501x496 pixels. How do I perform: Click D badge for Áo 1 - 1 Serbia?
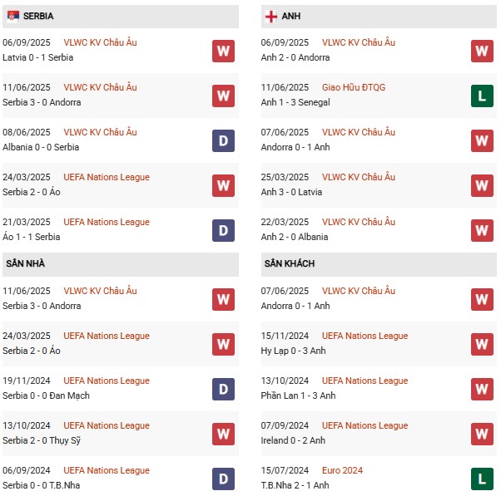click(x=223, y=230)
